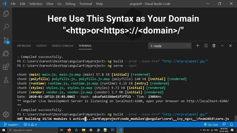Open the Search view in activity bar
The image size is (237, 133).
pyautogui.click(x=6, y=27)
